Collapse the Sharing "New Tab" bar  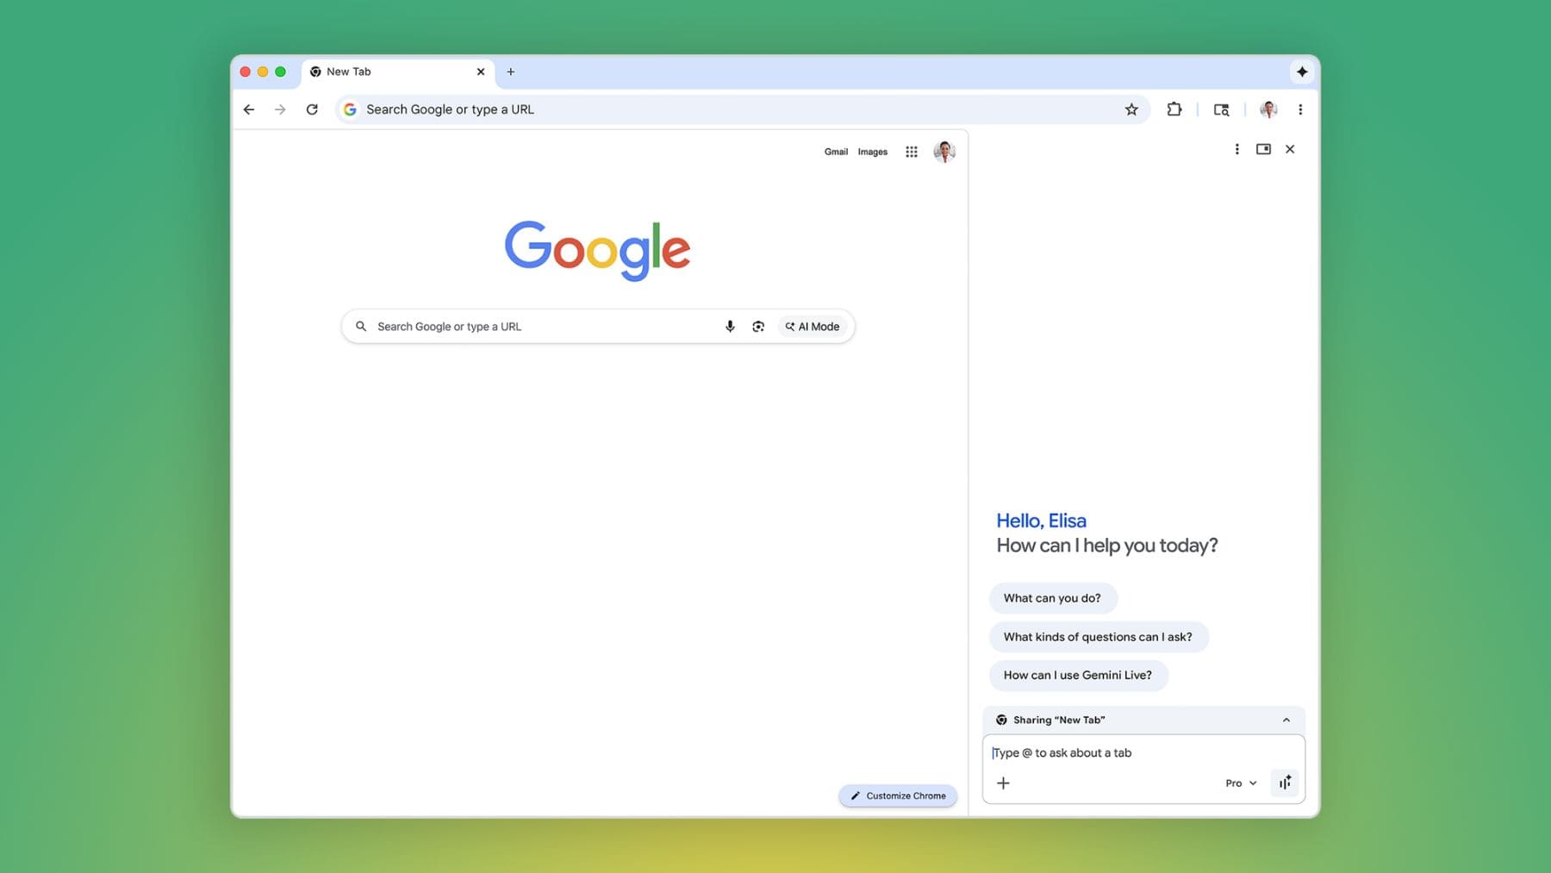tap(1286, 720)
